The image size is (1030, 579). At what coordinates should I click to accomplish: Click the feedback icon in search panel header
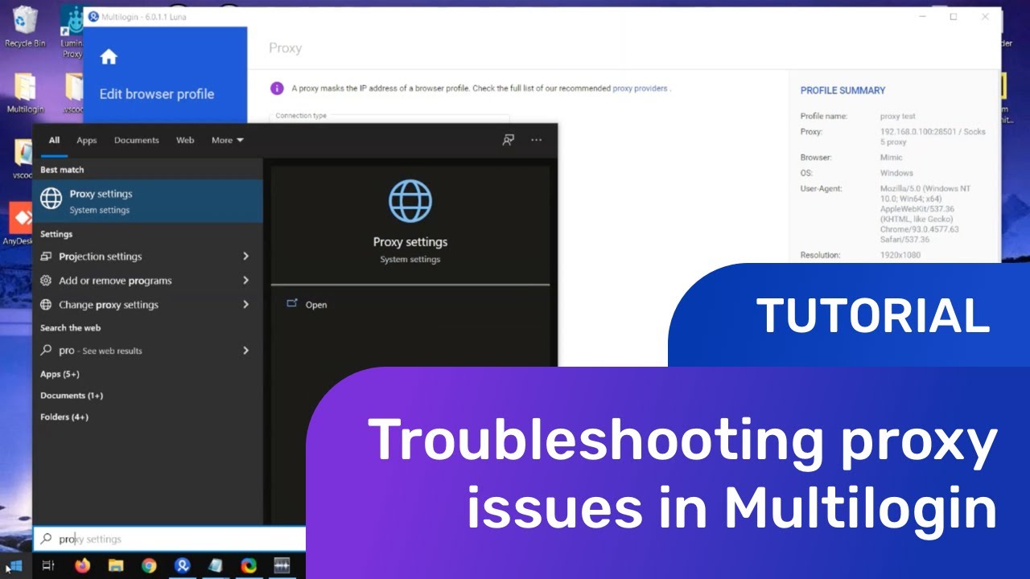point(509,140)
